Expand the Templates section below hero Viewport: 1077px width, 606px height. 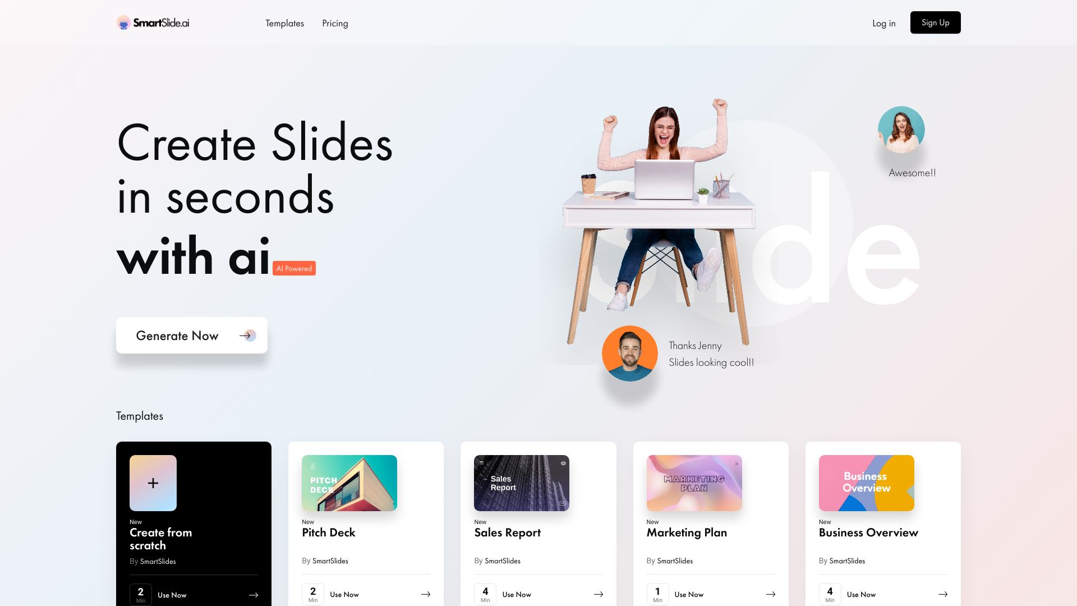[x=139, y=415]
